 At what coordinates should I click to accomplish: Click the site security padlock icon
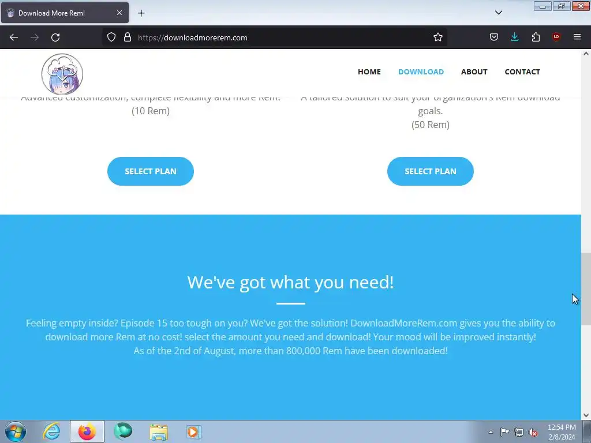click(128, 37)
